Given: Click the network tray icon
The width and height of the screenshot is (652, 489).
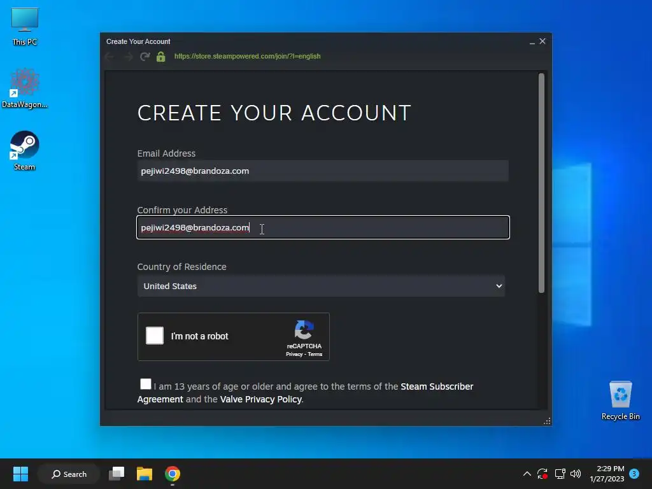Looking at the screenshot, I should pyautogui.click(x=560, y=474).
